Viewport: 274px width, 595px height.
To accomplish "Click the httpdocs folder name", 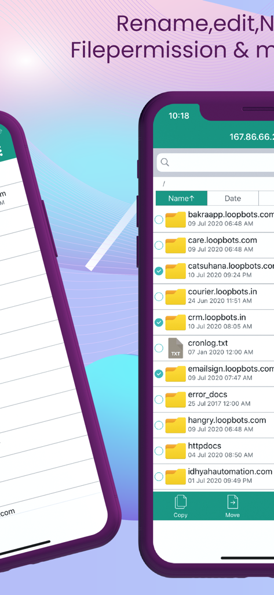I will pyautogui.click(x=204, y=446).
